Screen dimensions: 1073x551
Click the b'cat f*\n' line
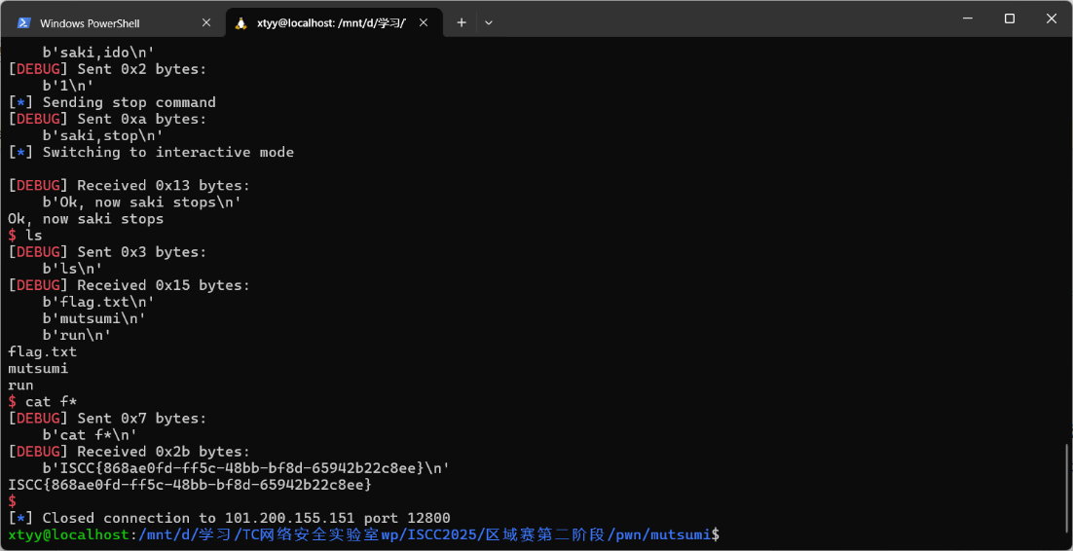click(x=90, y=434)
